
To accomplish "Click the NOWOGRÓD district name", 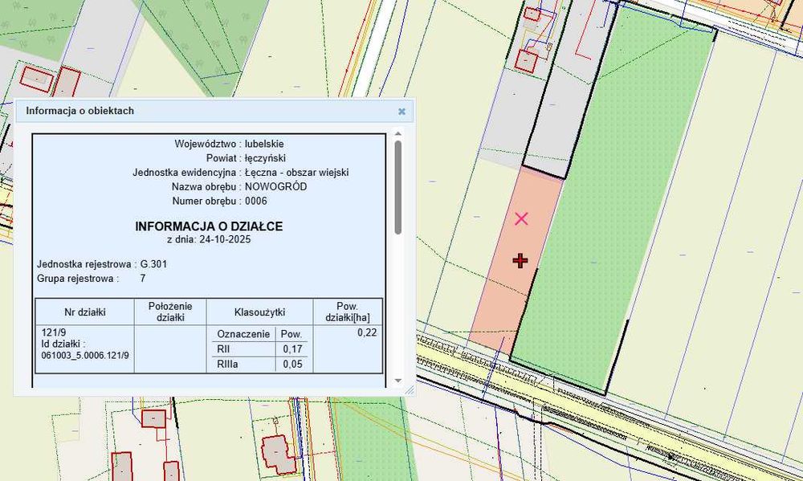I will click(276, 187).
